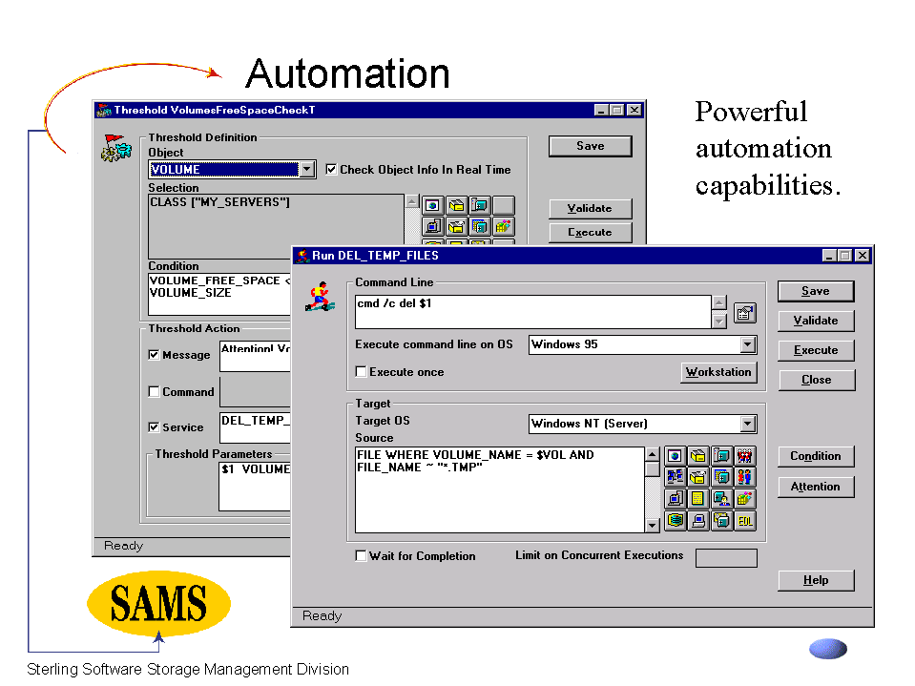Click the globe icon in the Run dialog's Source palette
The image size is (915, 686).
tap(676, 456)
